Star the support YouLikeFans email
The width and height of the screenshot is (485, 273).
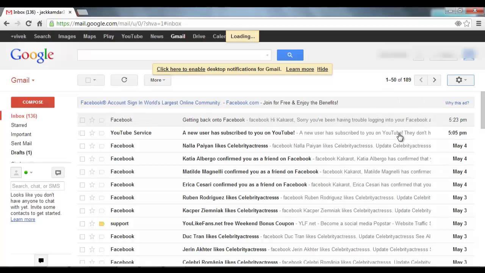92,223
